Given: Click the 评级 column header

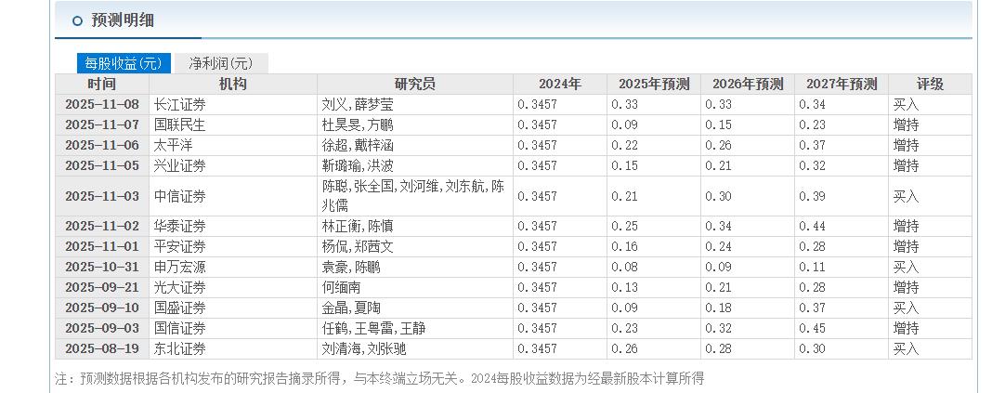Looking at the screenshot, I should tap(930, 84).
